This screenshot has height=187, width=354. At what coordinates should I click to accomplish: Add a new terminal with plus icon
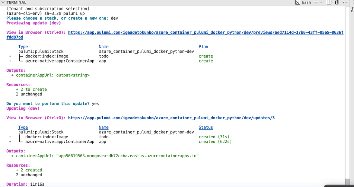pos(316,2)
